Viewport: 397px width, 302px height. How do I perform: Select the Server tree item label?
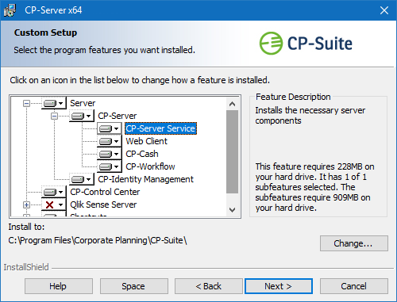point(83,103)
